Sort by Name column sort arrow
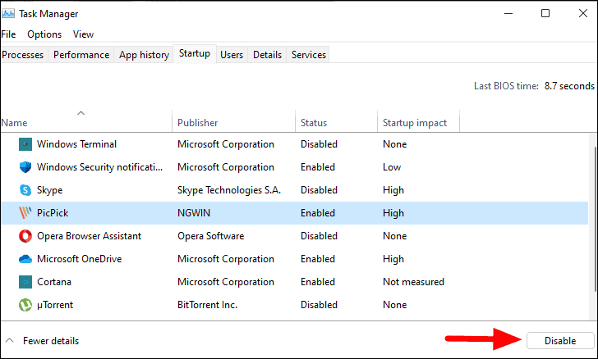Image resolution: width=598 pixels, height=359 pixels. point(80,113)
